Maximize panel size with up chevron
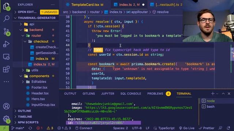Image resolution: width=234 pixels, height=131 pixels. click(223, 94)
